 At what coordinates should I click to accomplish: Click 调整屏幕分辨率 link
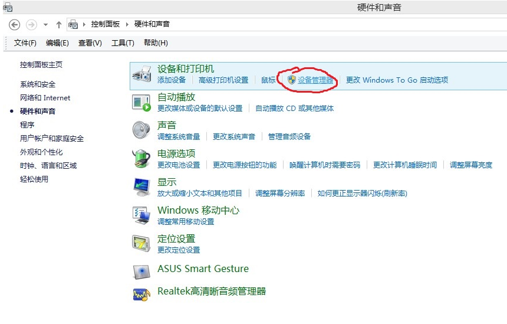click(x=280, y=193)
